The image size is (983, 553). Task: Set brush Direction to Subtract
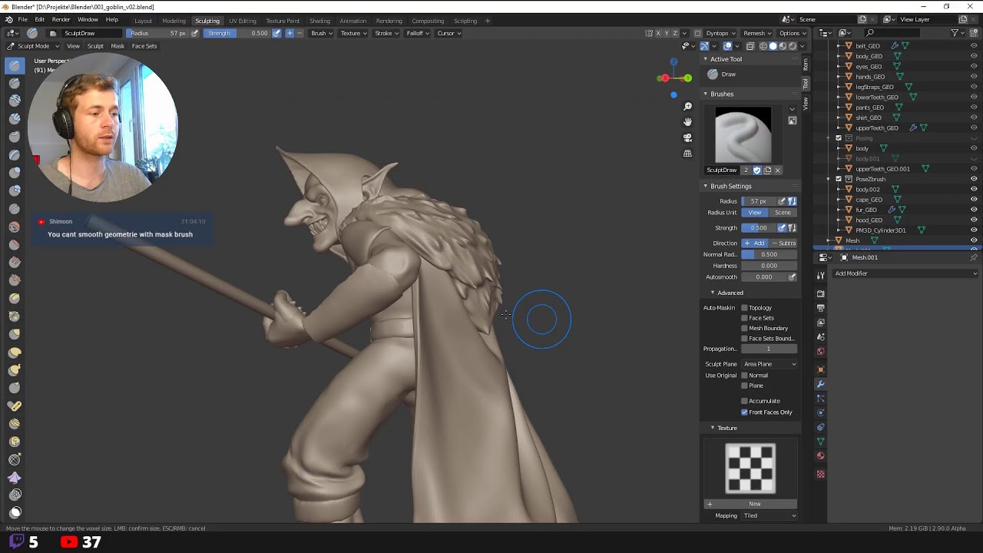click(x=783, y=243)
